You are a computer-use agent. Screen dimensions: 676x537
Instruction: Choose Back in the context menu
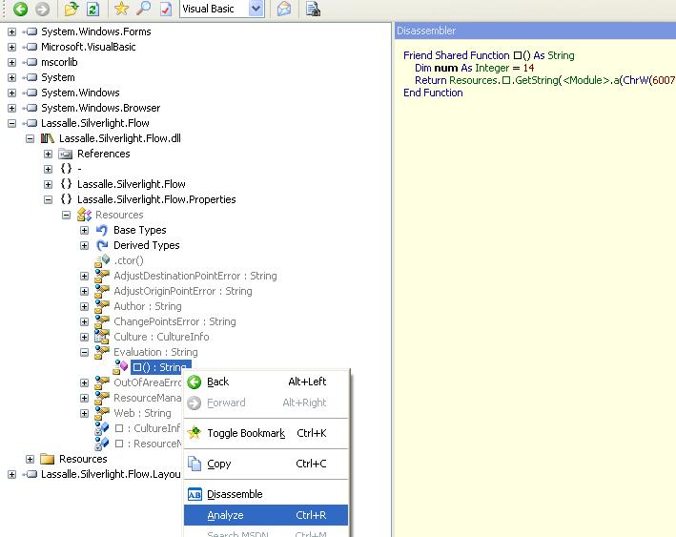(x=266, y=382)
